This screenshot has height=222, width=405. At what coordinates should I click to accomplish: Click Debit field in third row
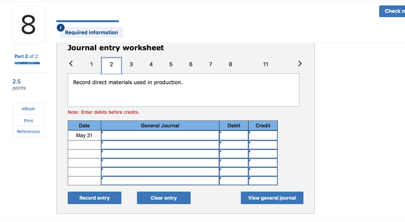(x=234, y=154)
